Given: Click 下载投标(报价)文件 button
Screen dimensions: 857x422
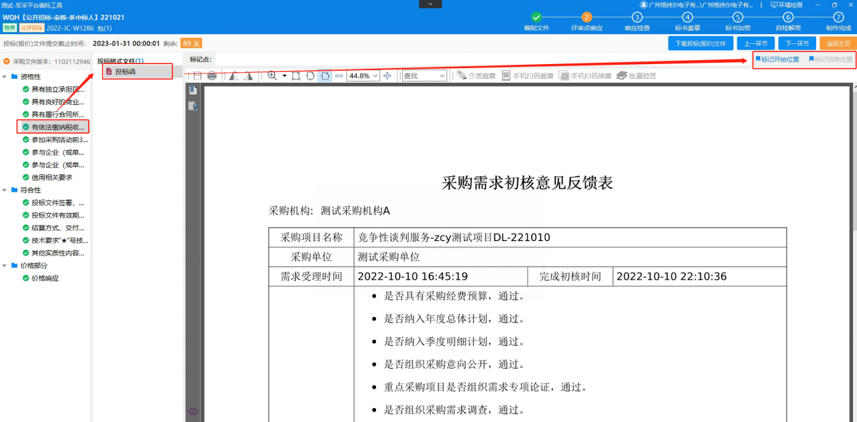Looking at the screenshot, I should 700,43.
